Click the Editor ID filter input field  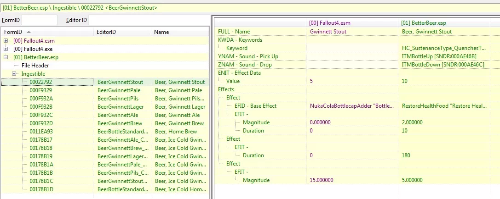pos(149,20)
